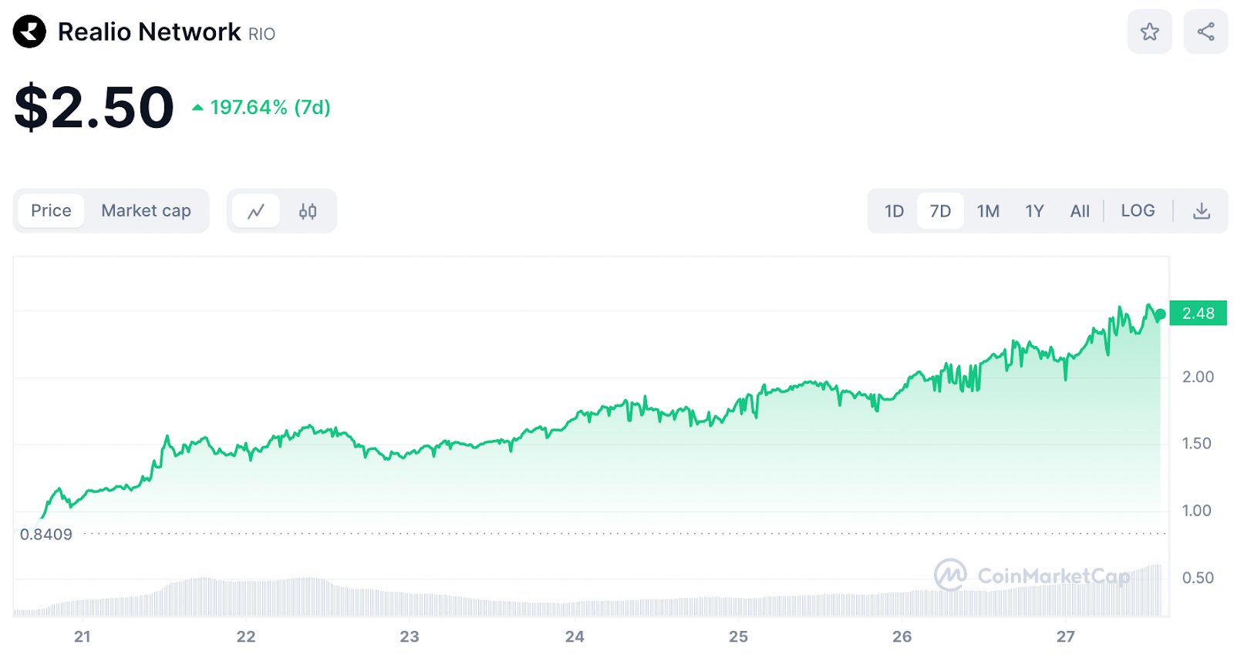
Task: Click the 1.50 y-axis label
Action: 1196,443
